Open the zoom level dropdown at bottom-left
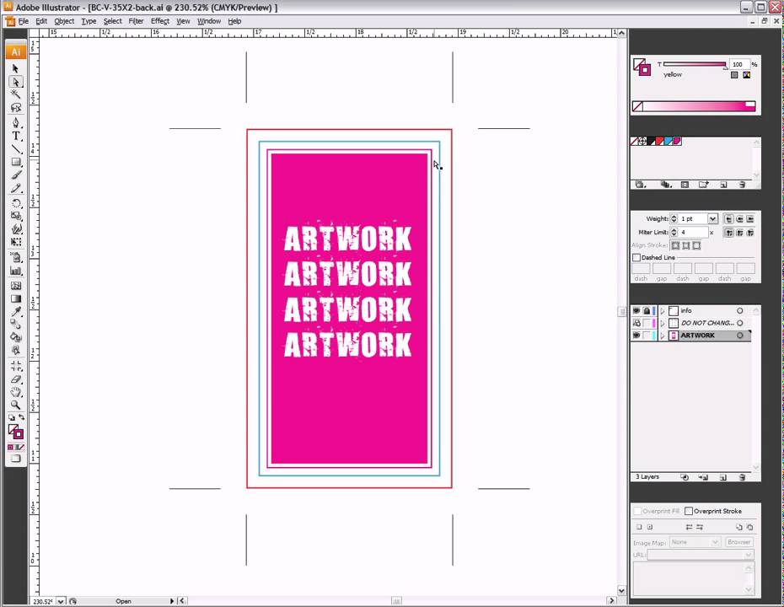This screenshot has height=607, width=784. click(x=61, y=601)
